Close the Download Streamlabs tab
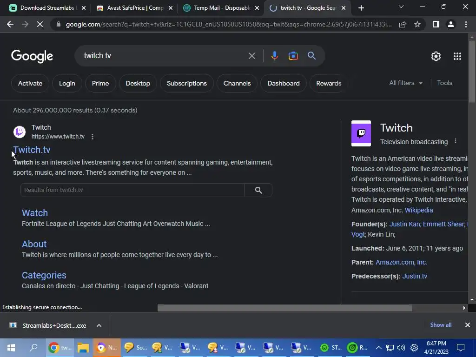 84,8
